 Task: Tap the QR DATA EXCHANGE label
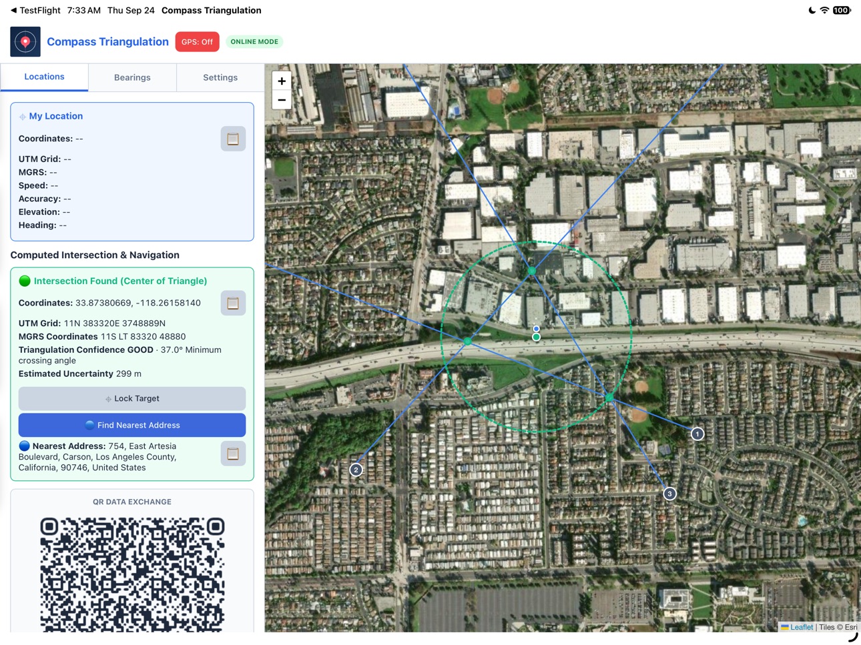coord(132,502)
